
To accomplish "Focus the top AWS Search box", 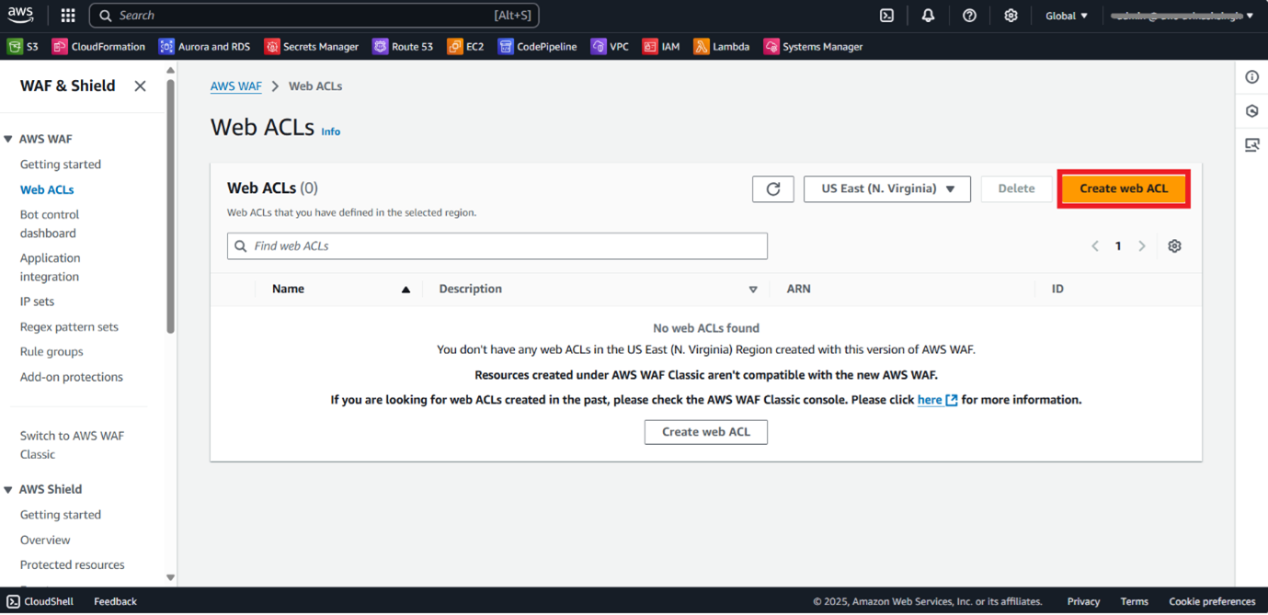I will click(x=314, y=16).
